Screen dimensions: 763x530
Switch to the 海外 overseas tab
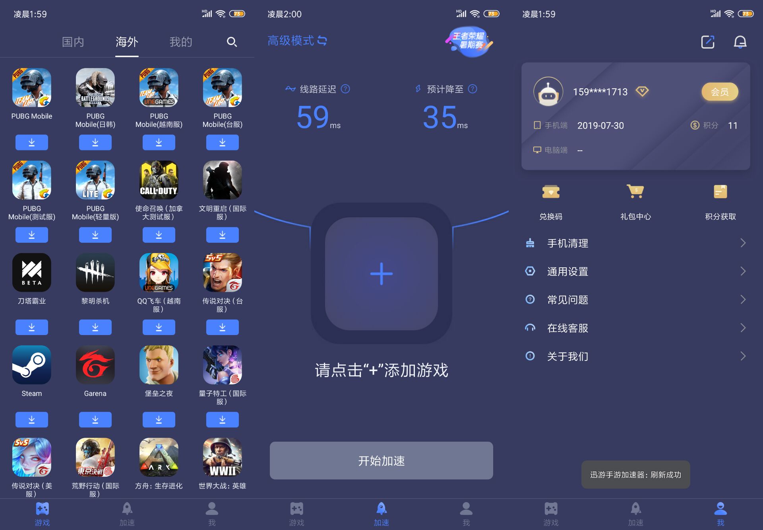[x=126, y=41]
